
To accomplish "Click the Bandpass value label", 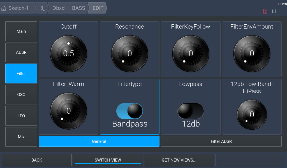I will tap(129, 124).
